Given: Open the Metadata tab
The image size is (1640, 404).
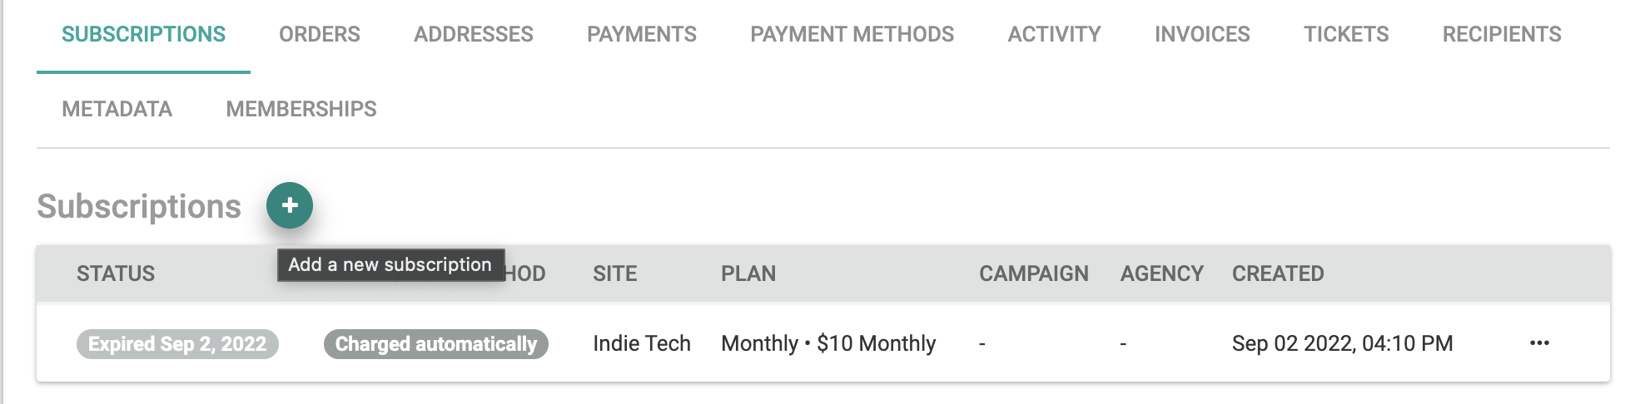Looking at the screenshot, I should tap(117, 110).
